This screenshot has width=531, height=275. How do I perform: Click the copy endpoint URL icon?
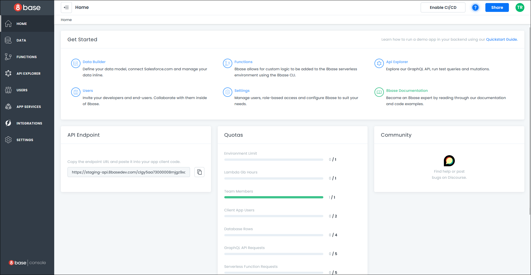pos(199,172)
